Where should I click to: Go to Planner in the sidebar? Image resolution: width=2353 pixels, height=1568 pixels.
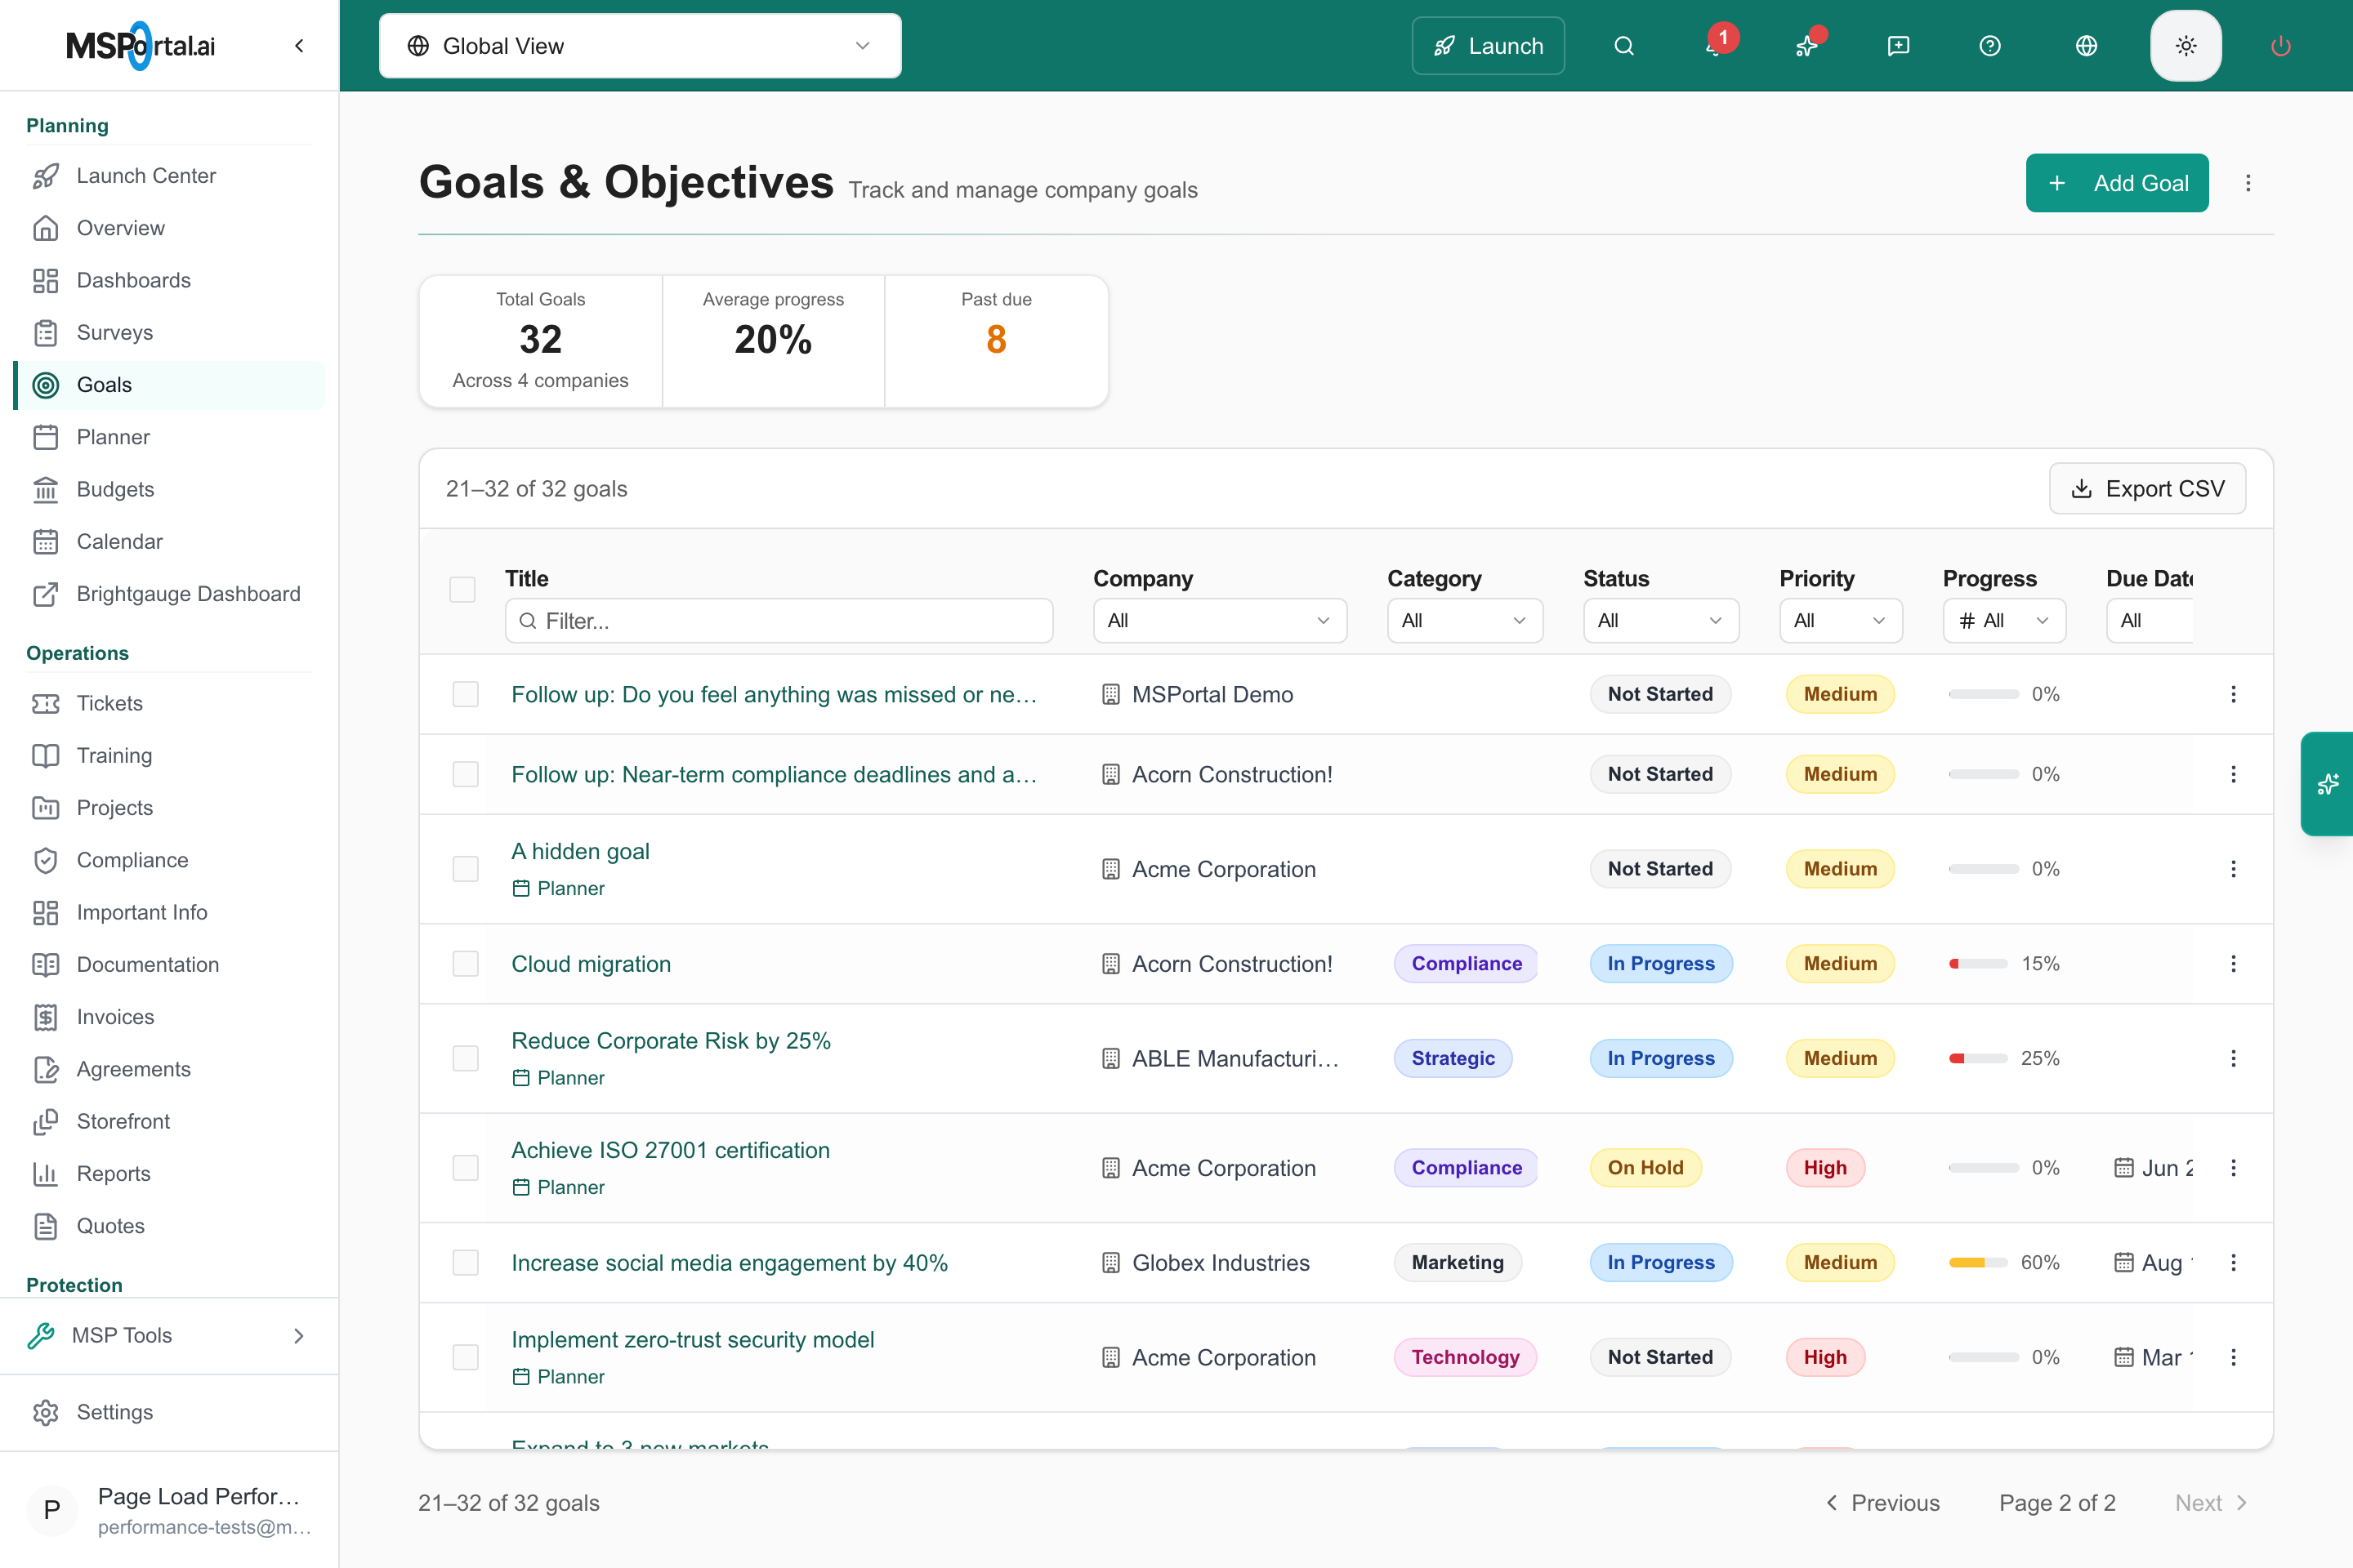coord(169,437)
